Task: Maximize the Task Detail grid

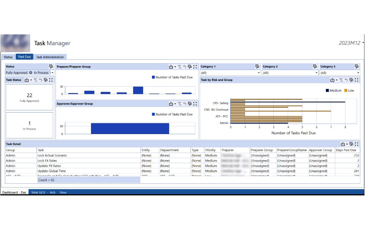Action: (357, 144)
